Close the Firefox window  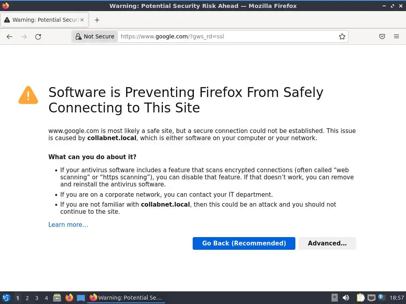tap(401, 6)
